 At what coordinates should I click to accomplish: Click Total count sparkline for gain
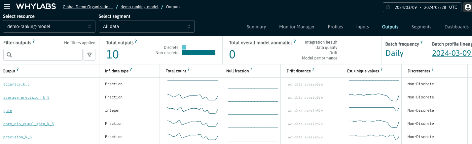193,110
